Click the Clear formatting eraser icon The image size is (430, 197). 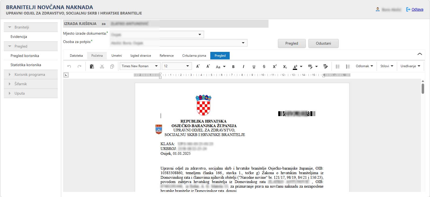(x=325, y=66)
